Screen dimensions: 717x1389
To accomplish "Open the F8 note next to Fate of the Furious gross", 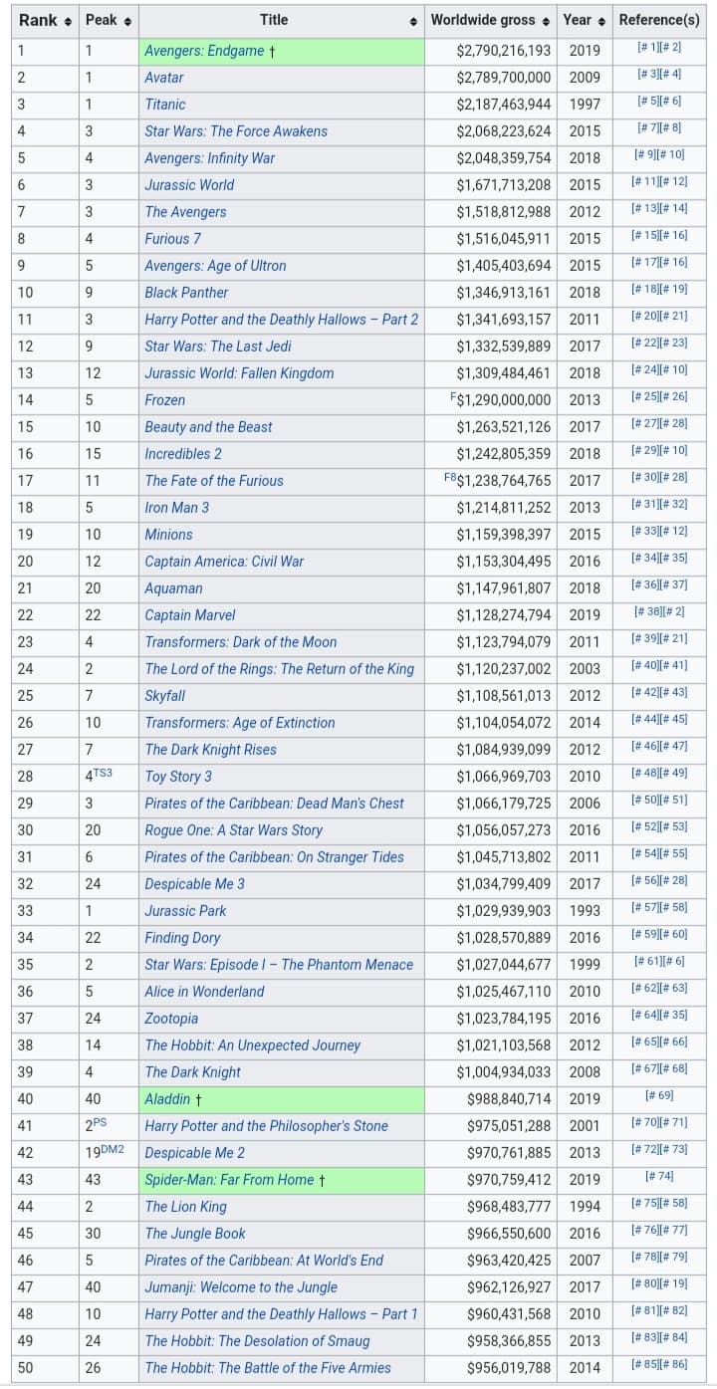I will 450,477.
